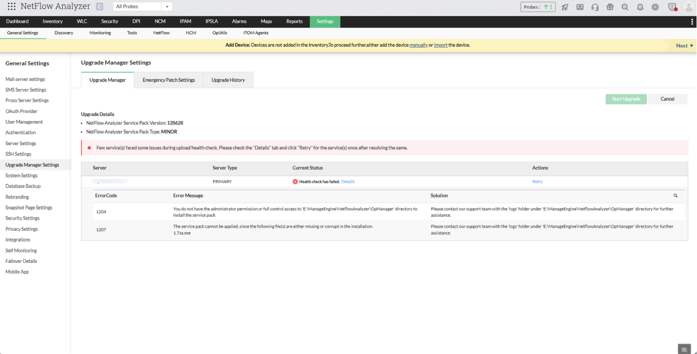Click the red health check failed icon

295,182
